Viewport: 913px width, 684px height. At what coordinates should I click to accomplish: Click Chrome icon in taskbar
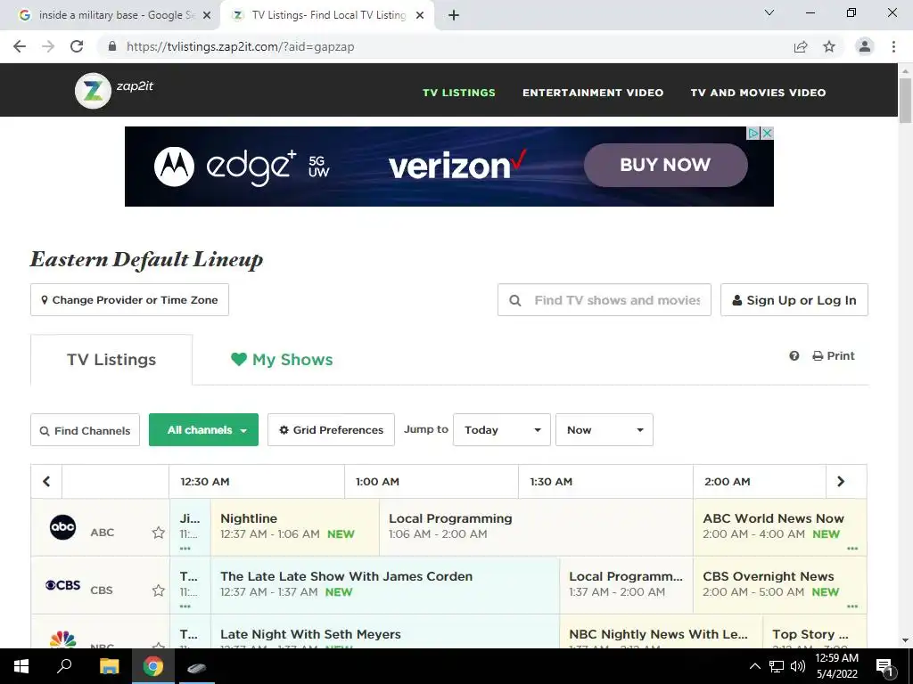click(x=153, y=666)
